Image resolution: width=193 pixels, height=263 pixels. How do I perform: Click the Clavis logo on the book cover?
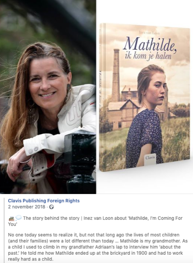150,158
